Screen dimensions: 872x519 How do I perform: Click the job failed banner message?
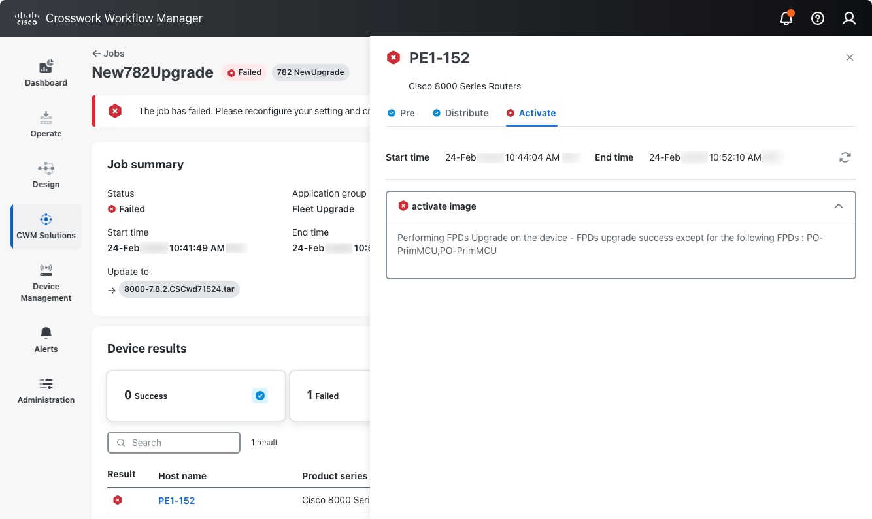[x=254, y=111]
